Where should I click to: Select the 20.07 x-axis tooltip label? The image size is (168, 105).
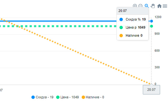coord(151,90)
